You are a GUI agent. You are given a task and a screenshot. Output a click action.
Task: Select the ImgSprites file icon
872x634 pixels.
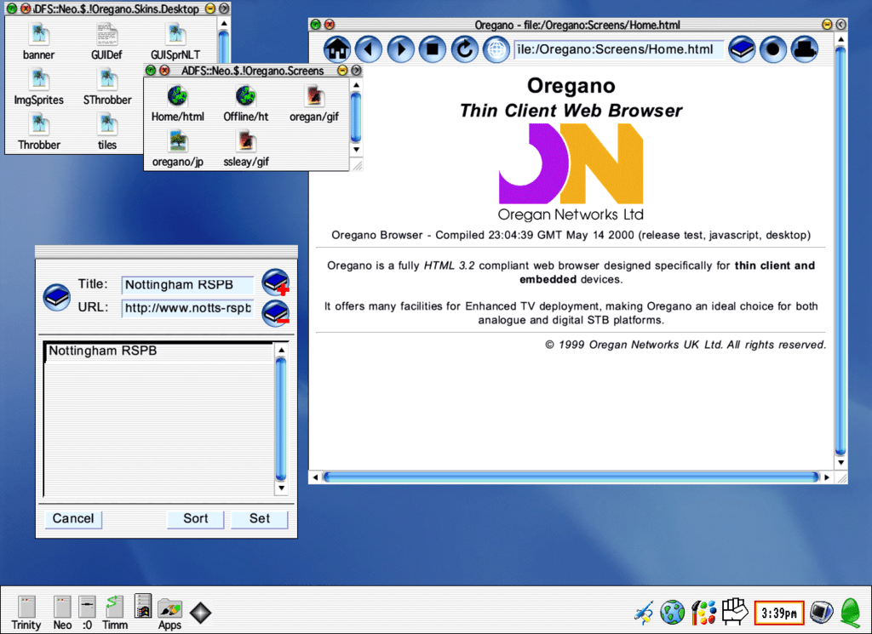click(38, 86)
